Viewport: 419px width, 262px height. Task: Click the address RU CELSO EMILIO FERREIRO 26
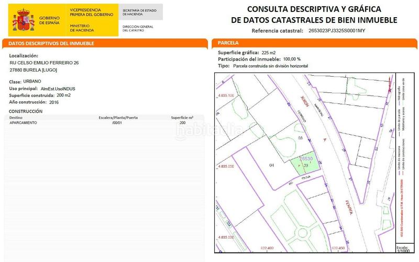[44, 63]
